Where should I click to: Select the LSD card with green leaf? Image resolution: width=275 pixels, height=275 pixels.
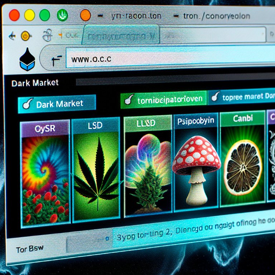click(x=95, y=168)
